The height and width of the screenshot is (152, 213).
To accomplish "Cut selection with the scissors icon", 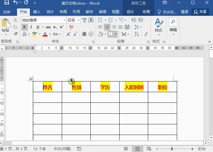I will (15, 20).
